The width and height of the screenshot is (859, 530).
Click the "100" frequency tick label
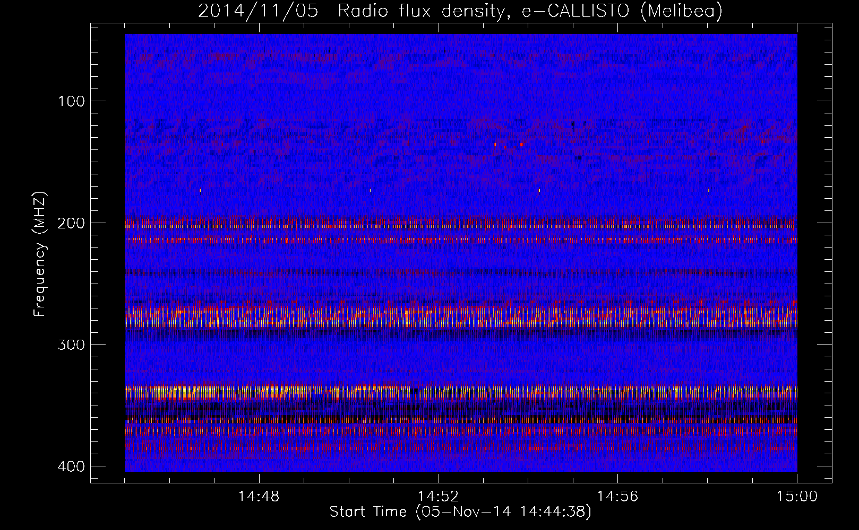[x=71, y=101]
